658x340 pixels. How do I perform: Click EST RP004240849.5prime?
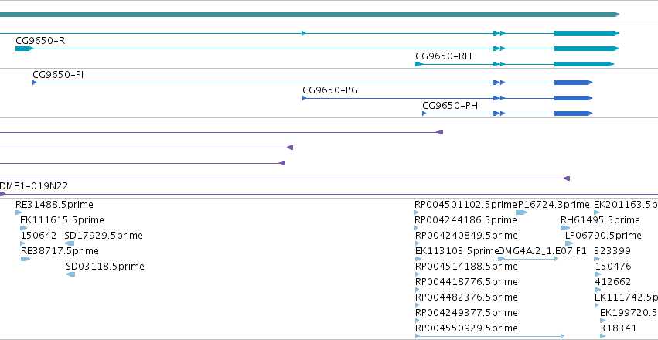tap(466, 236)
